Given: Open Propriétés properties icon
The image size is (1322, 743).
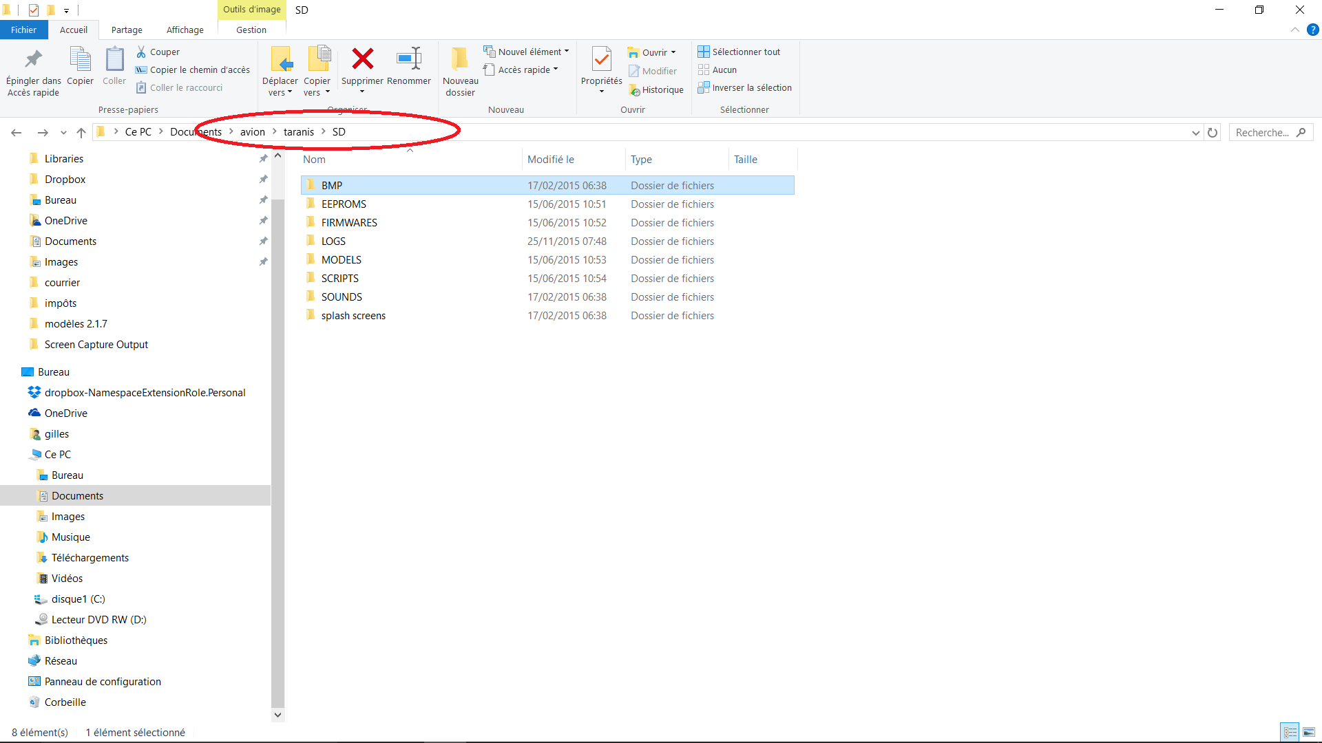Looking at the screenshot, I should click(601, 61).
